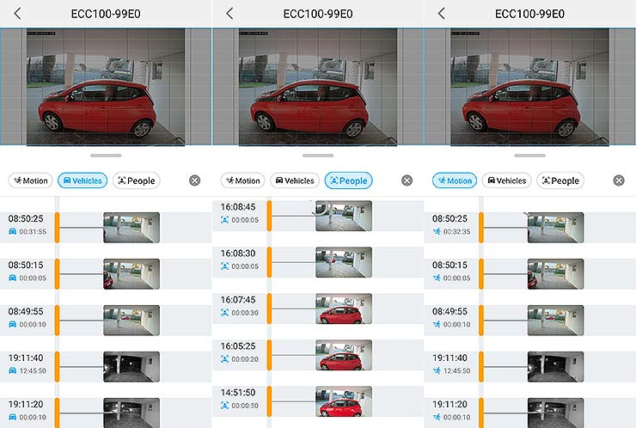
Task: Expand drag handle above the highlighted Vehicles chip
Action: (106, 156)
